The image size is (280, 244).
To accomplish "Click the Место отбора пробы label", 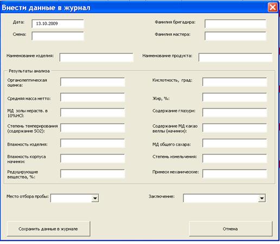I will (x=28, y=196).
